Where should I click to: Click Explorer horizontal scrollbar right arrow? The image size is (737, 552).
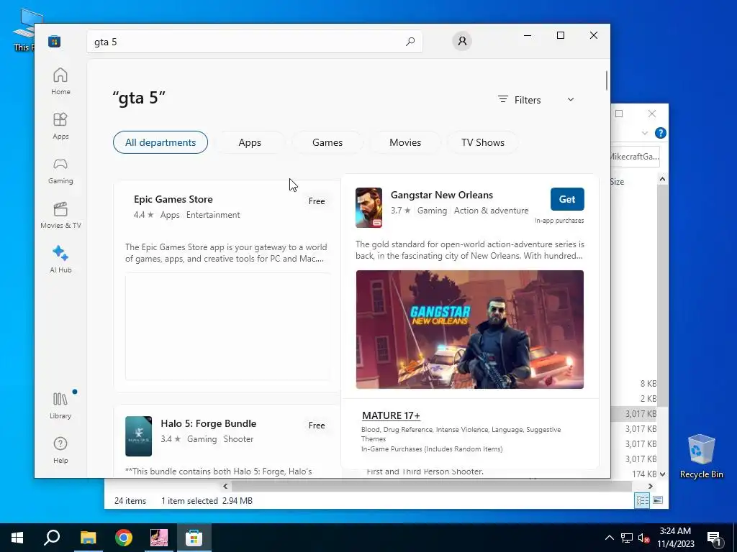651,487
